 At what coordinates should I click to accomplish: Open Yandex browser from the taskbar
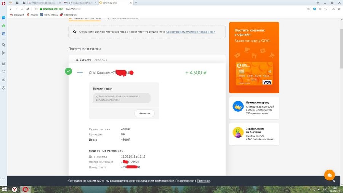(x=14, y=189)
